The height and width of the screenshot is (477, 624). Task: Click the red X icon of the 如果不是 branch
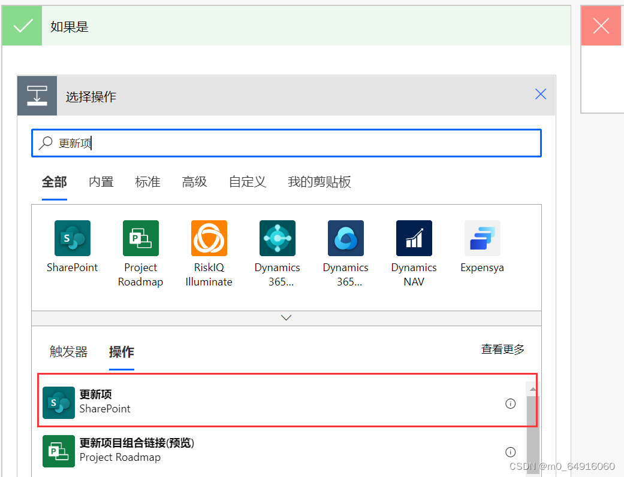click(601, 26)
